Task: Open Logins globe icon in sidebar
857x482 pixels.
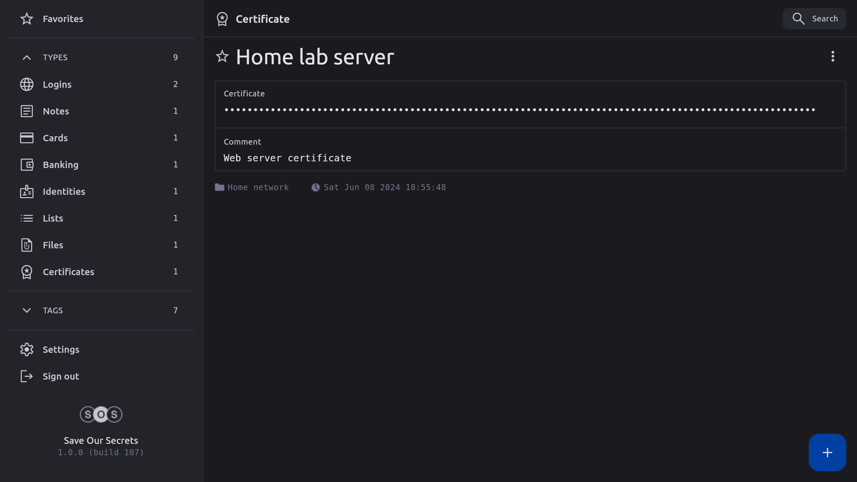Action: click(x=27, y=84)
